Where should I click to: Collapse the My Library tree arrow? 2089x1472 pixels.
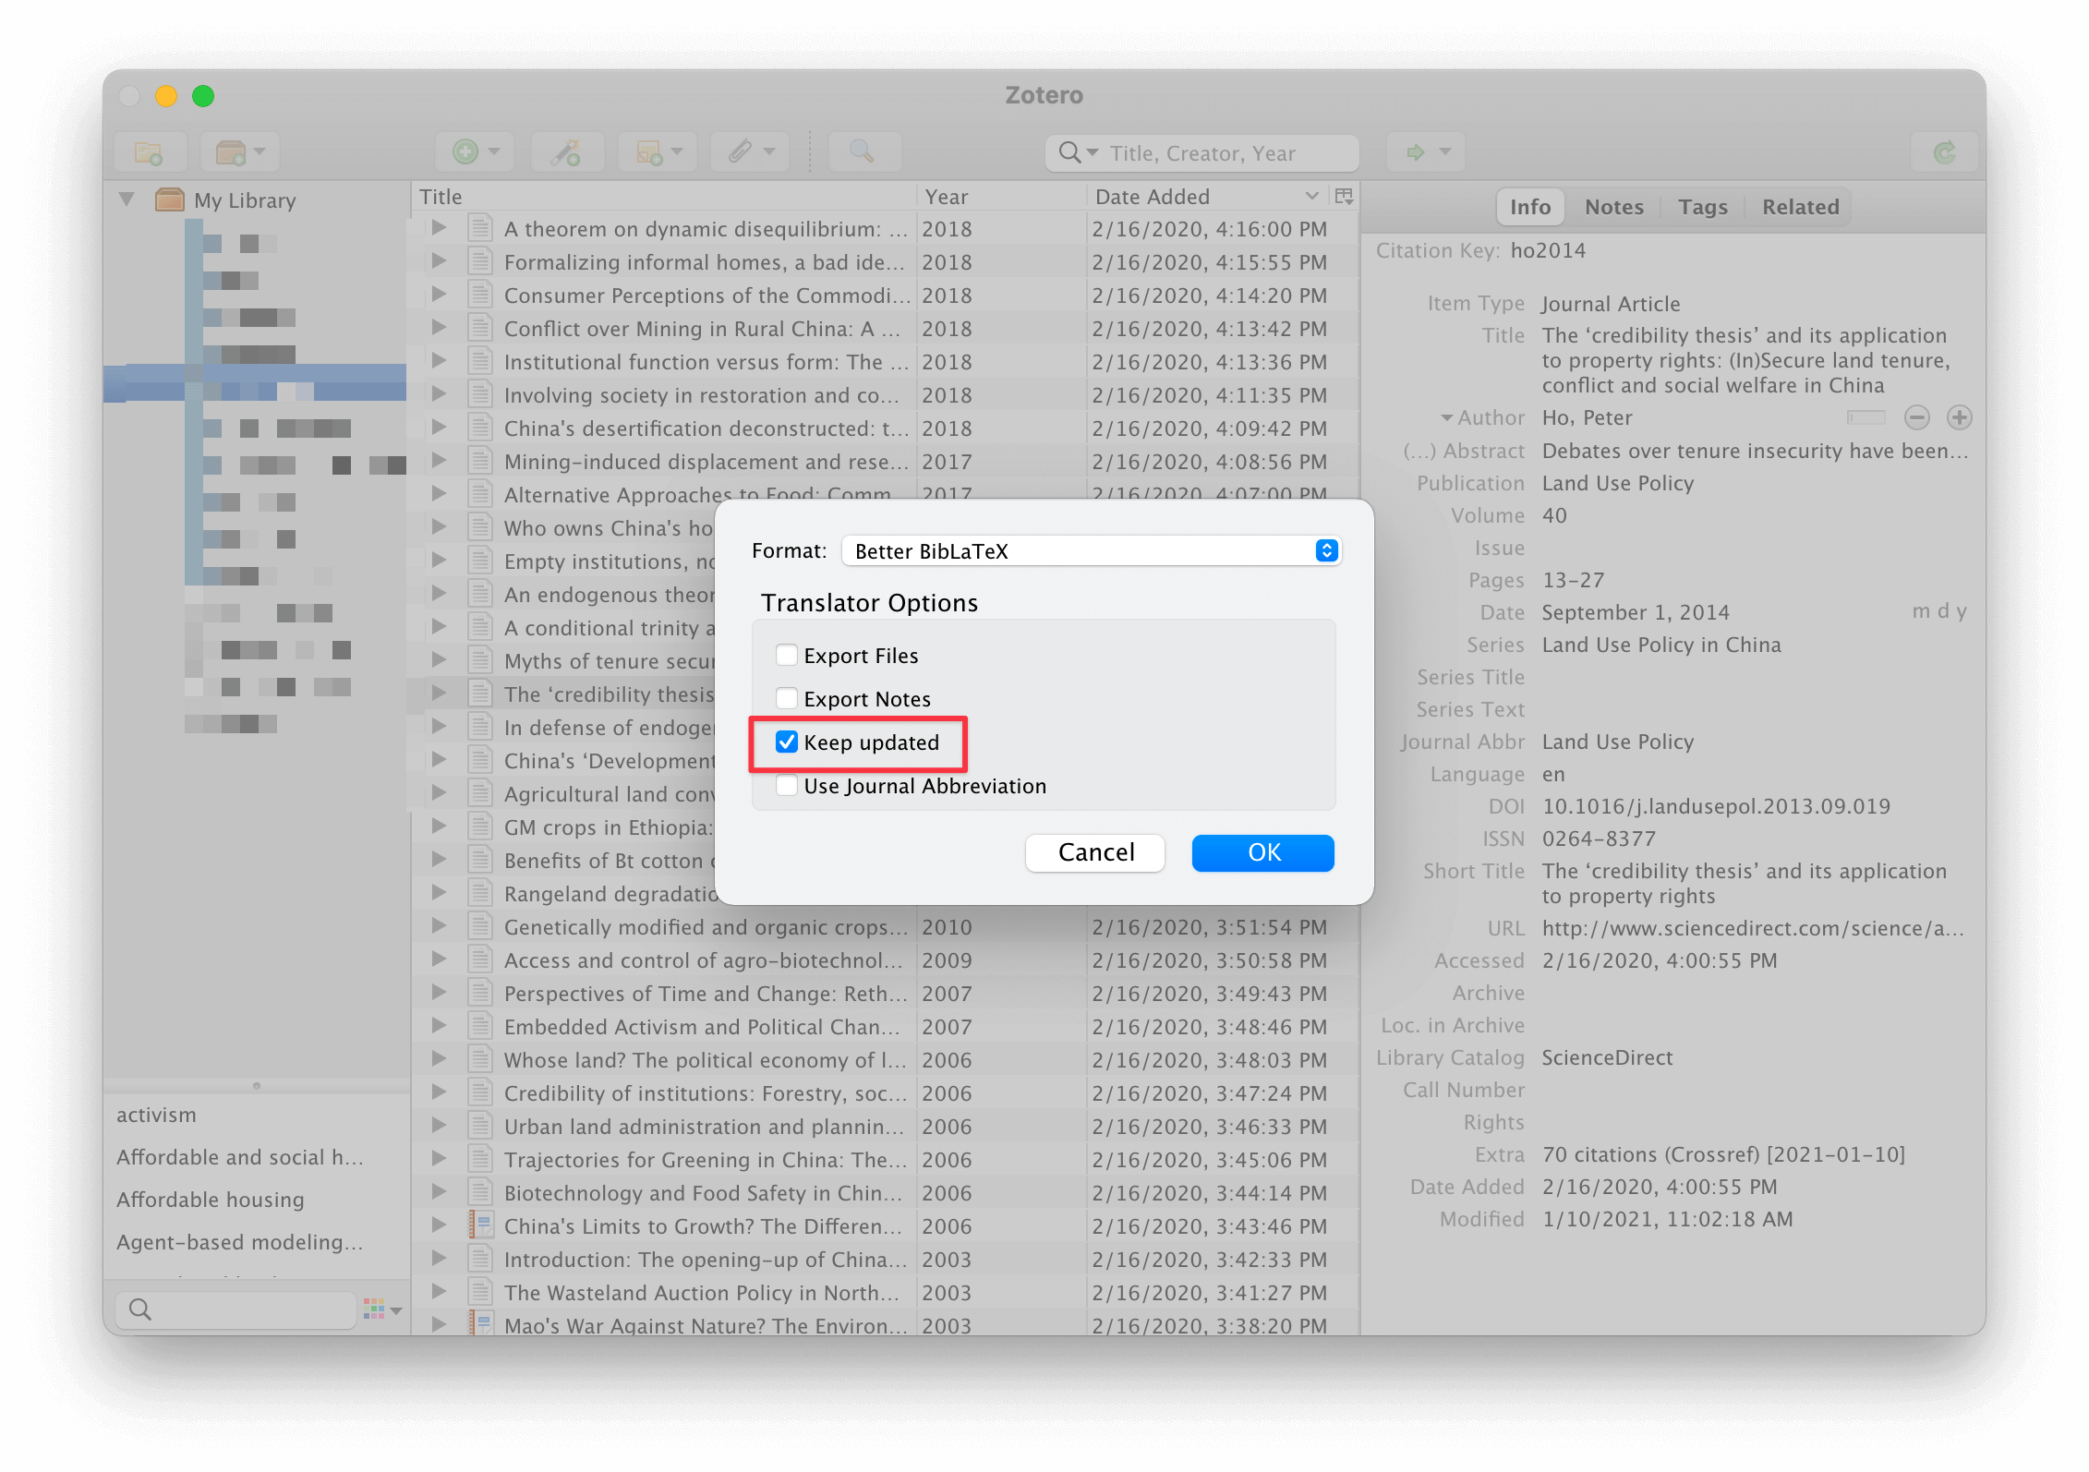click(127, 200)
